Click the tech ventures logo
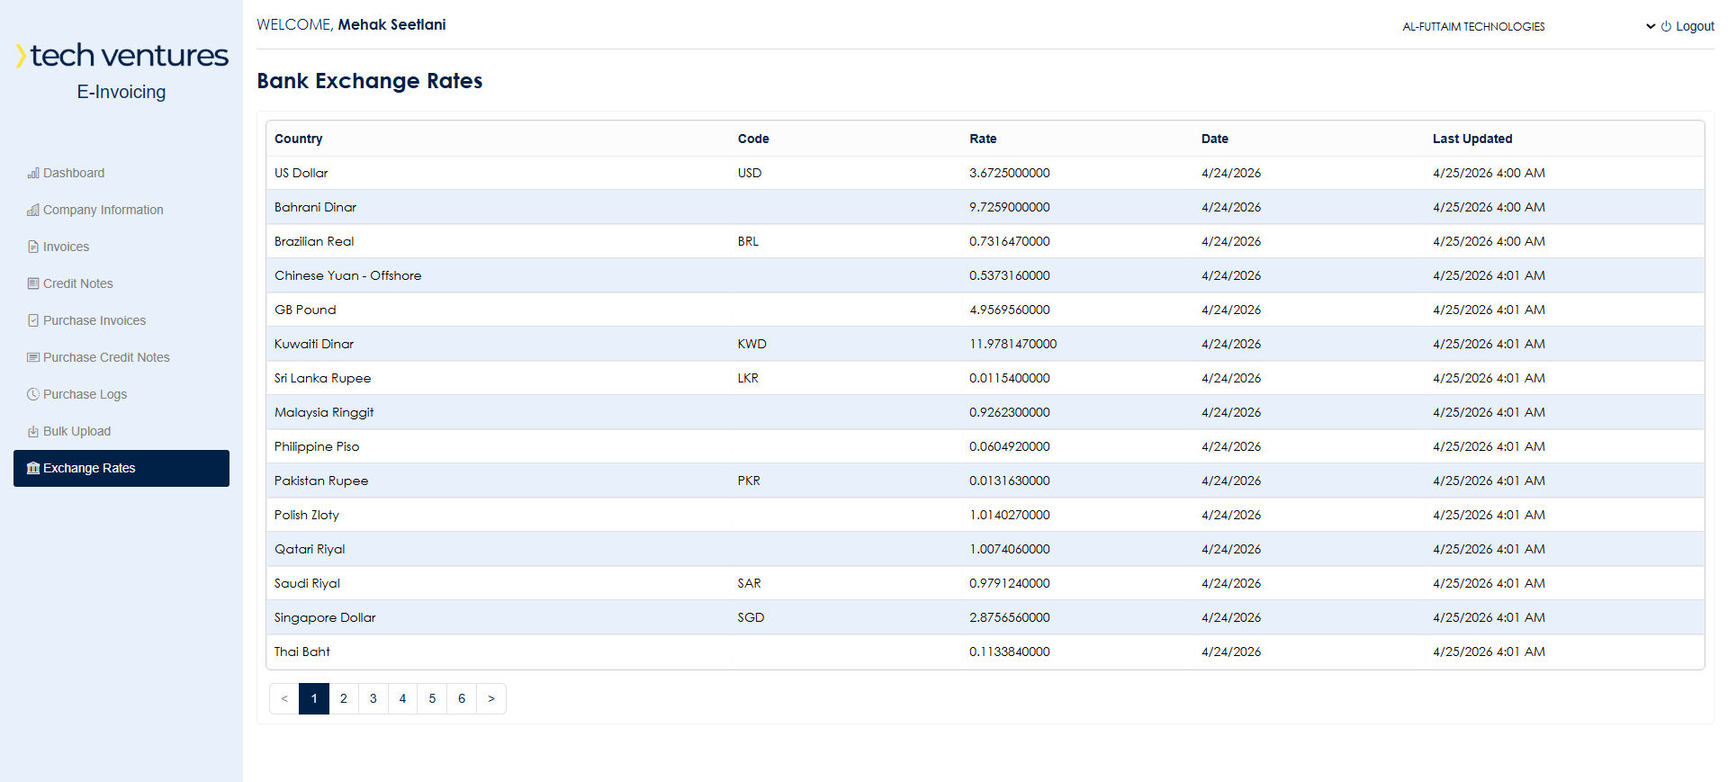The height and width of the screenshot is (782, 1728). point(121,56)
